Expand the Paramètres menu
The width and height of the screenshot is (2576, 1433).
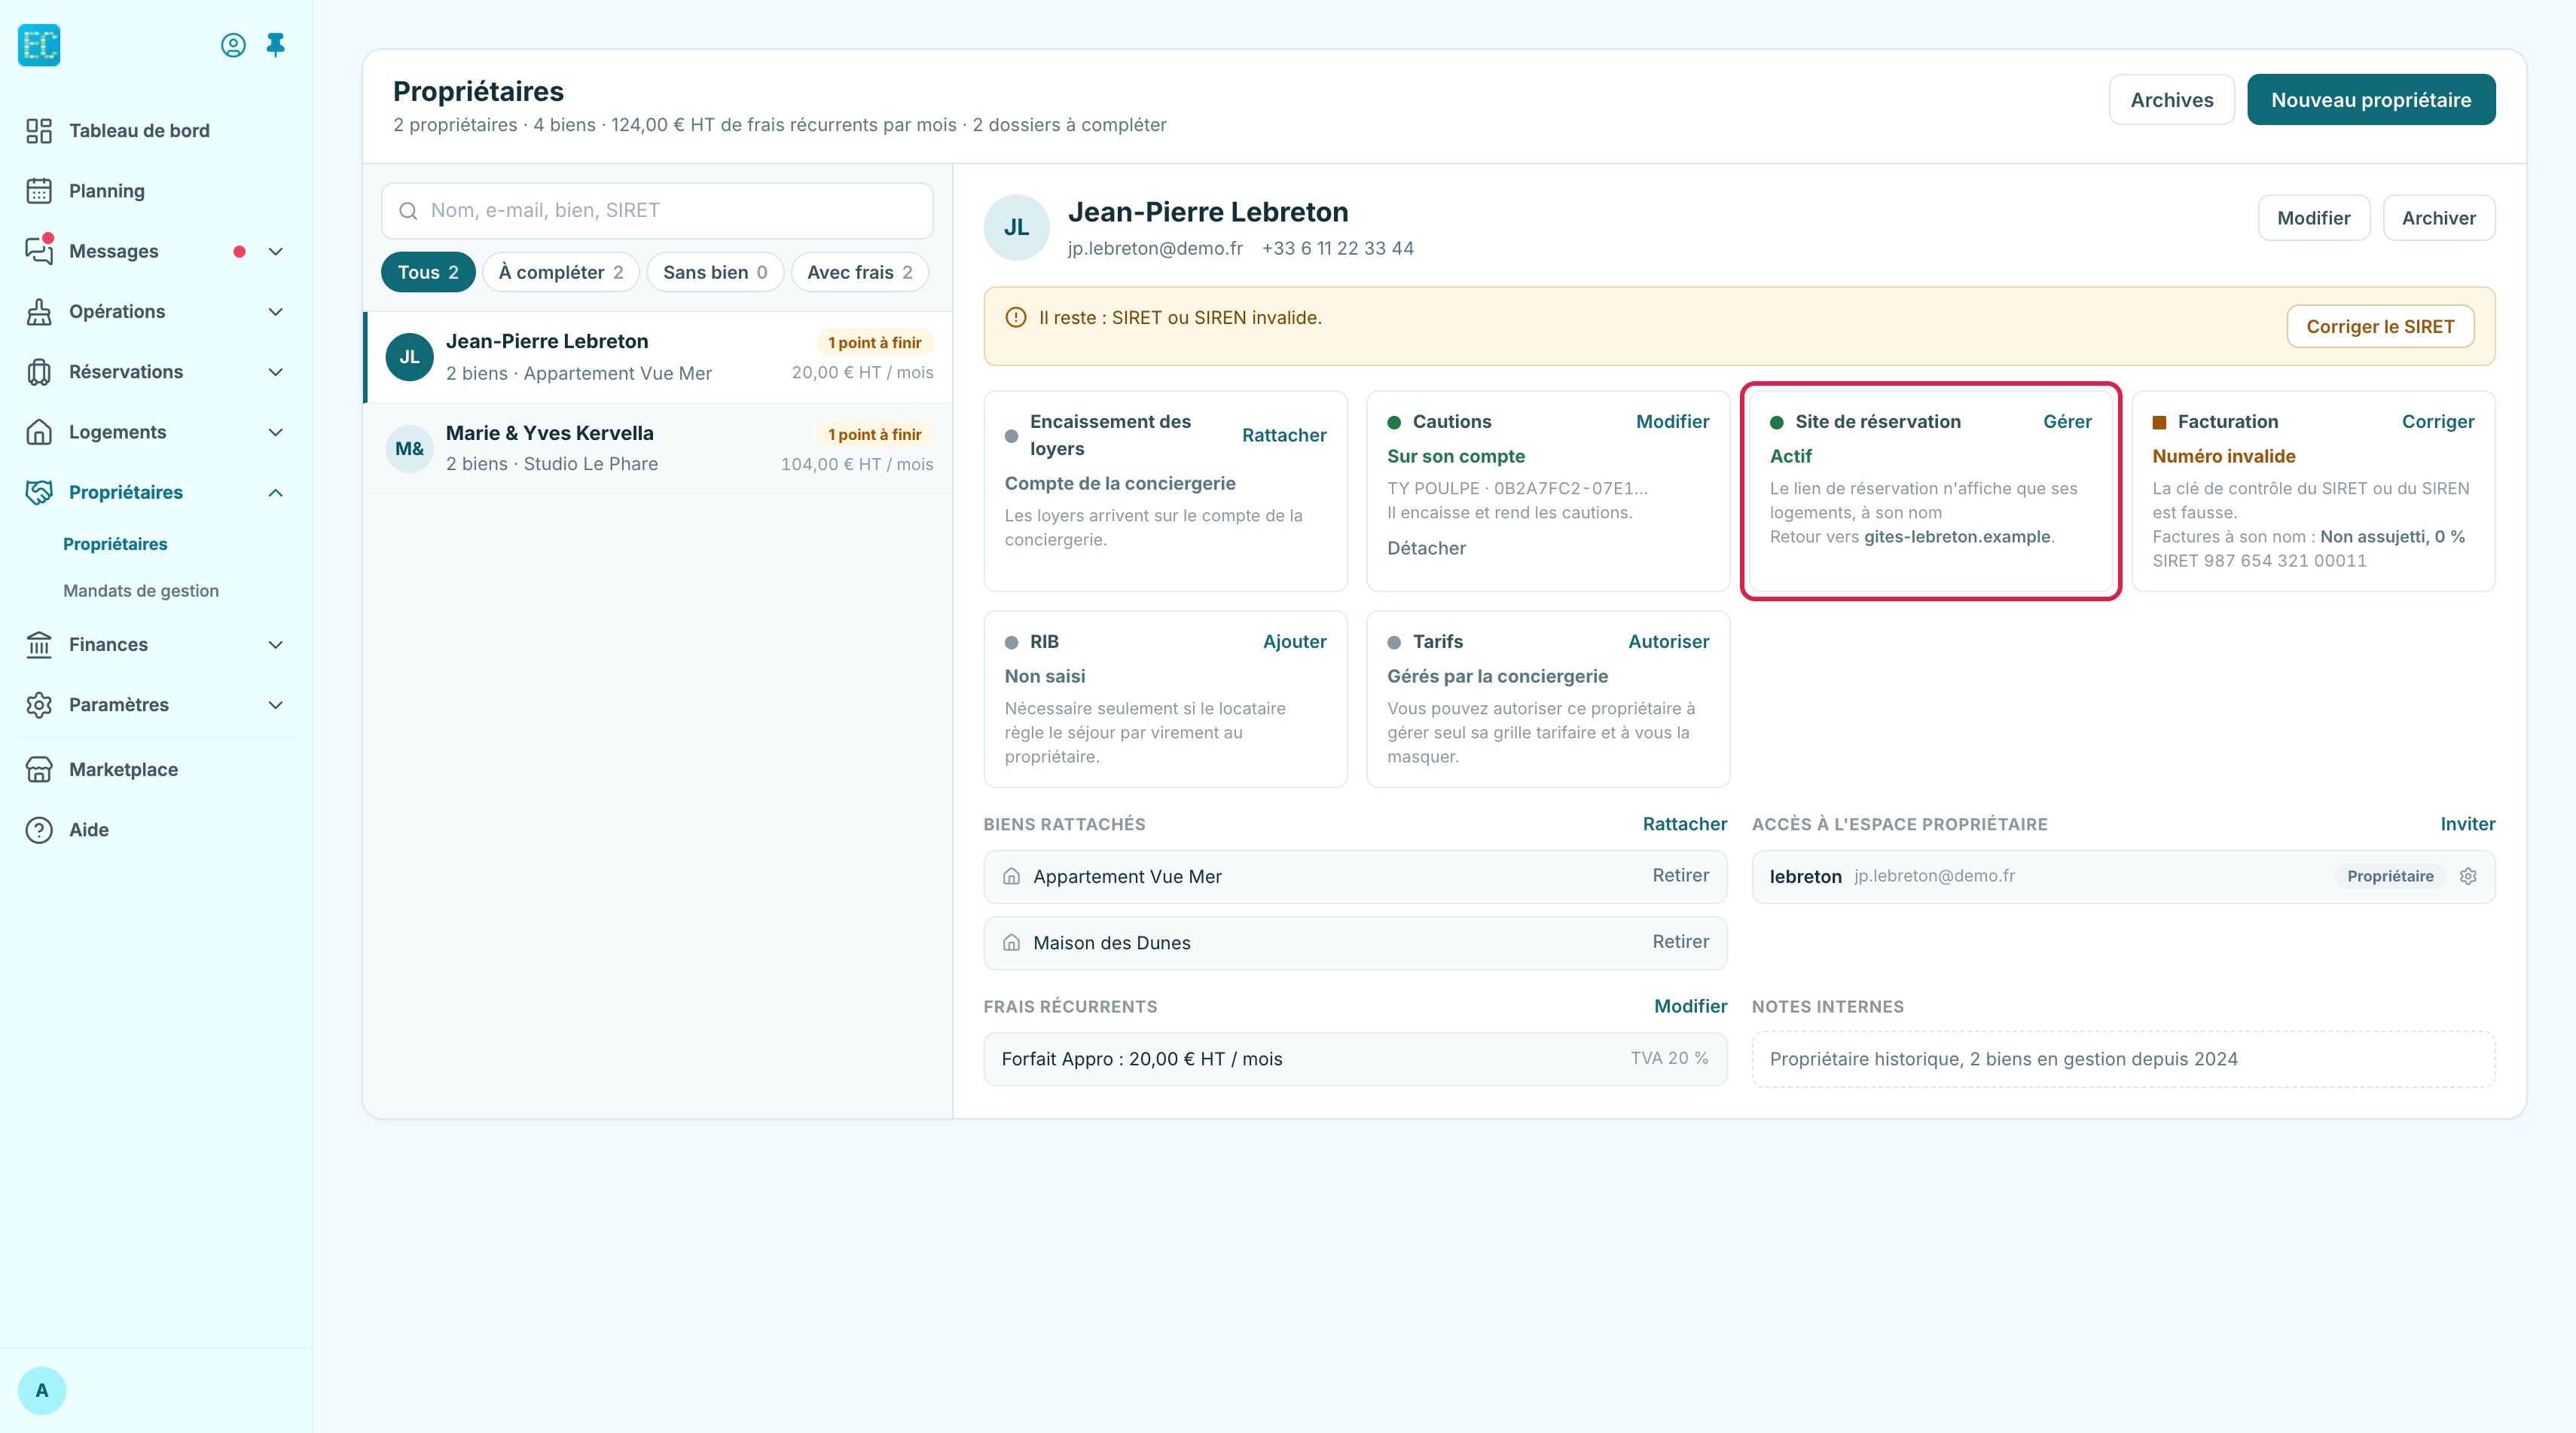tap(276, 705)
